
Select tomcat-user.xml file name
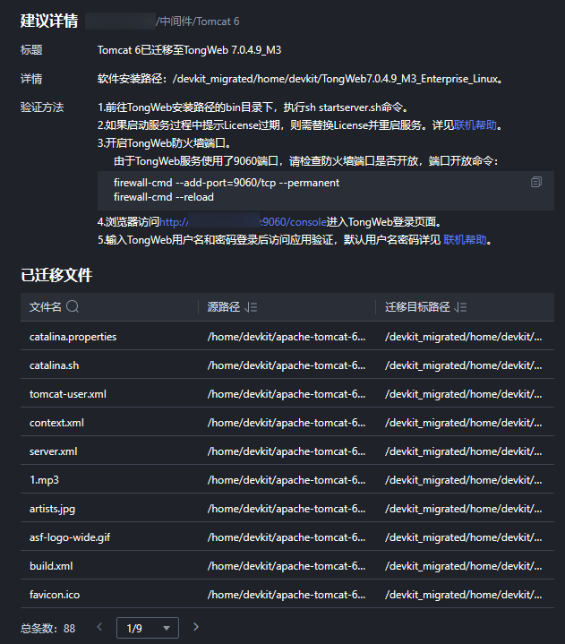coord(68,394)
